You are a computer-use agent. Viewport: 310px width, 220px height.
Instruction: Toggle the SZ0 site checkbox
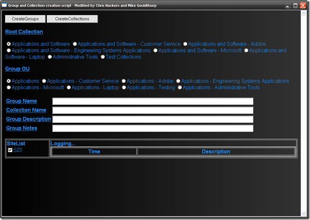[10, 150]
